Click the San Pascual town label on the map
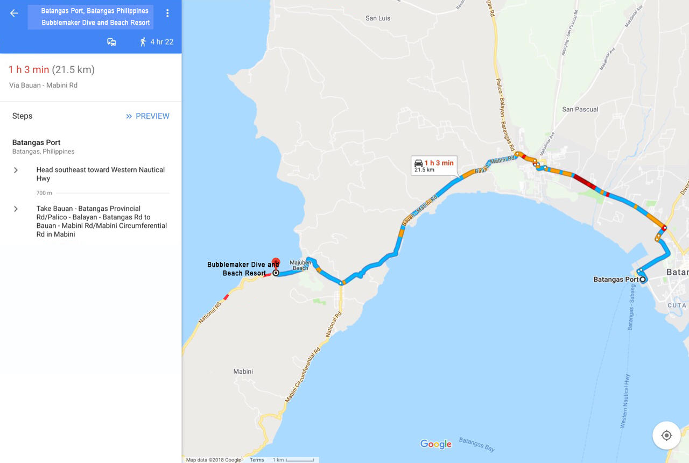689x463 pixels. (580, 109)
